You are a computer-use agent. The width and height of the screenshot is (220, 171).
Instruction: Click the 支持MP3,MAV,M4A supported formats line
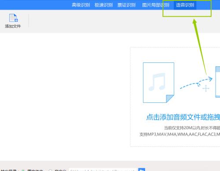point(180,134)
